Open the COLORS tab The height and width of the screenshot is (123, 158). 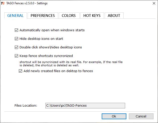coord(69,15)
